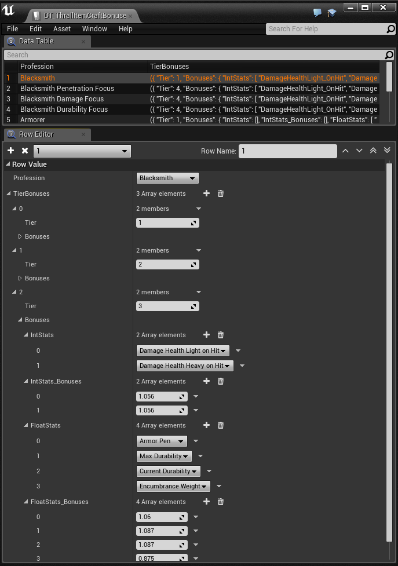Open the row selector dropdown
This screenshot has height=566, width=398.
(82, 151)
